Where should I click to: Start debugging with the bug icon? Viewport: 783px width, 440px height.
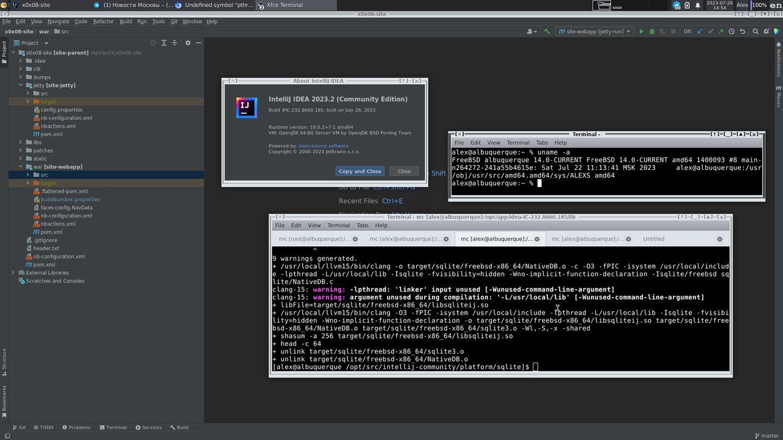point(651,31)
